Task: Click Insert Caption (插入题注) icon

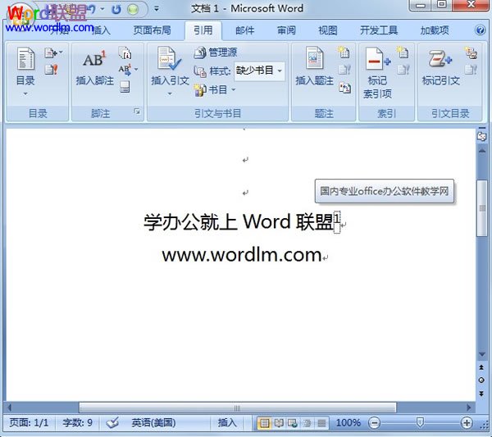Action: coord(314,57)
